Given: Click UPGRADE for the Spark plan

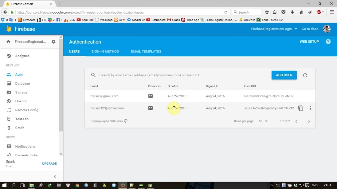Looking at the screenshot, I should point(49,164).
